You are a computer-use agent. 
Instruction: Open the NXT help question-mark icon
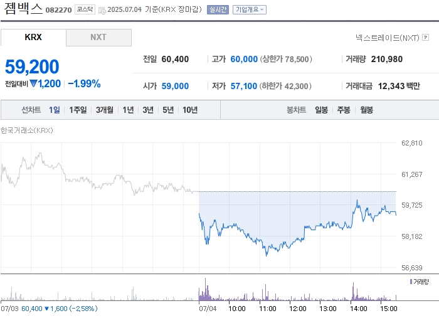426,37
